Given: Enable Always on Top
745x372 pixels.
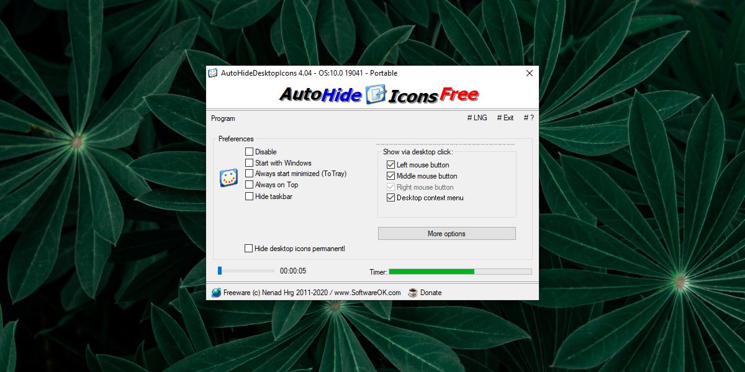Looking at the screenshot, I should [x=249, y=185].
